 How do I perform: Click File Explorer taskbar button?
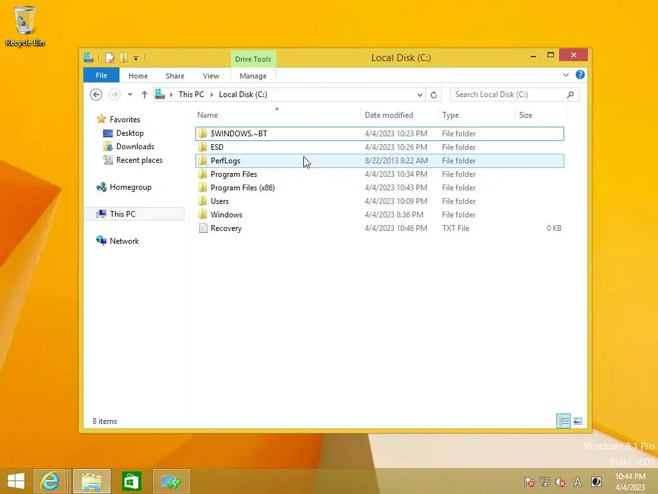tap(92, 481)
